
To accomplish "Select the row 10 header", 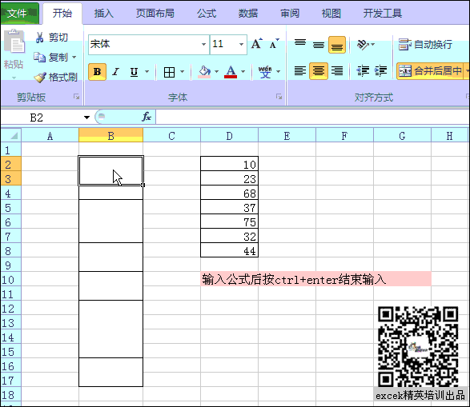I will [10, 280].
